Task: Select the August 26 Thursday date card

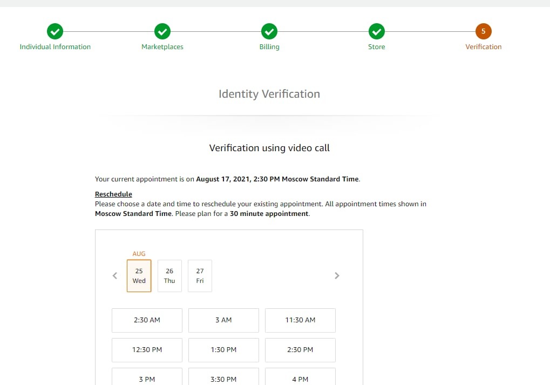Action: (x=169, y=275)
